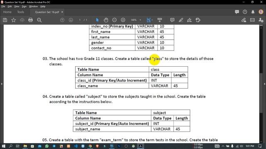Expand the right tools pane
266x149 pixels.
point(264,84)
